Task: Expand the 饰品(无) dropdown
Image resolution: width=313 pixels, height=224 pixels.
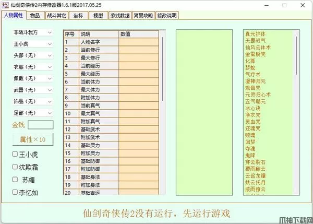Action: coord(33,101)
